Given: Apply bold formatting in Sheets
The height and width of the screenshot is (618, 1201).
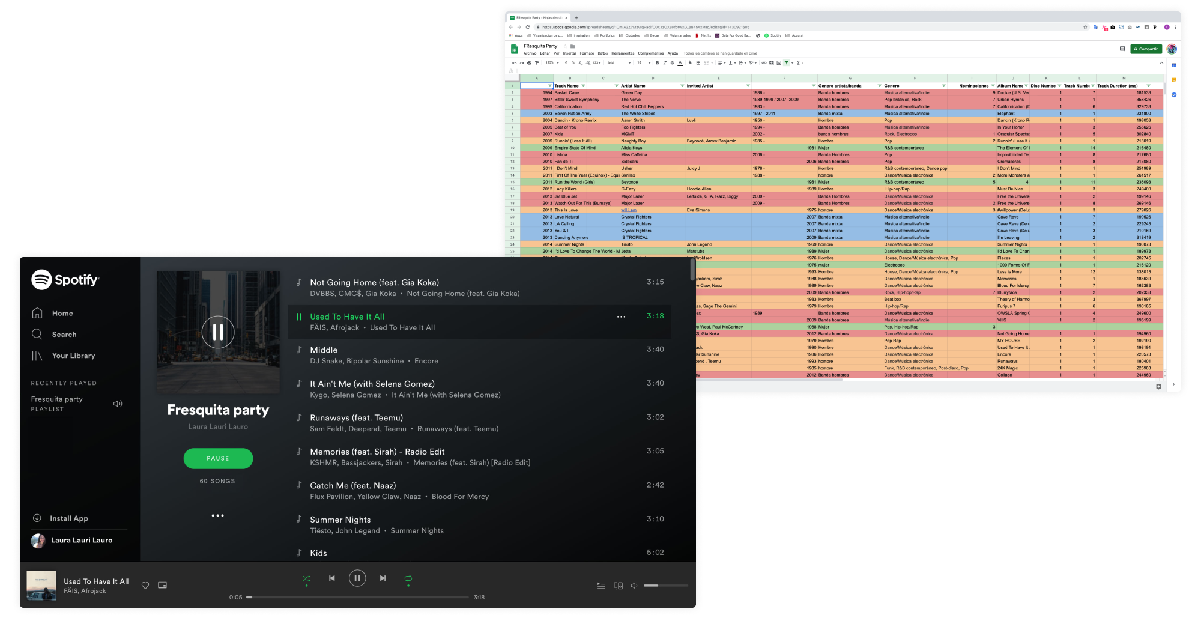Looking at the screenshot, I should 658,62.
